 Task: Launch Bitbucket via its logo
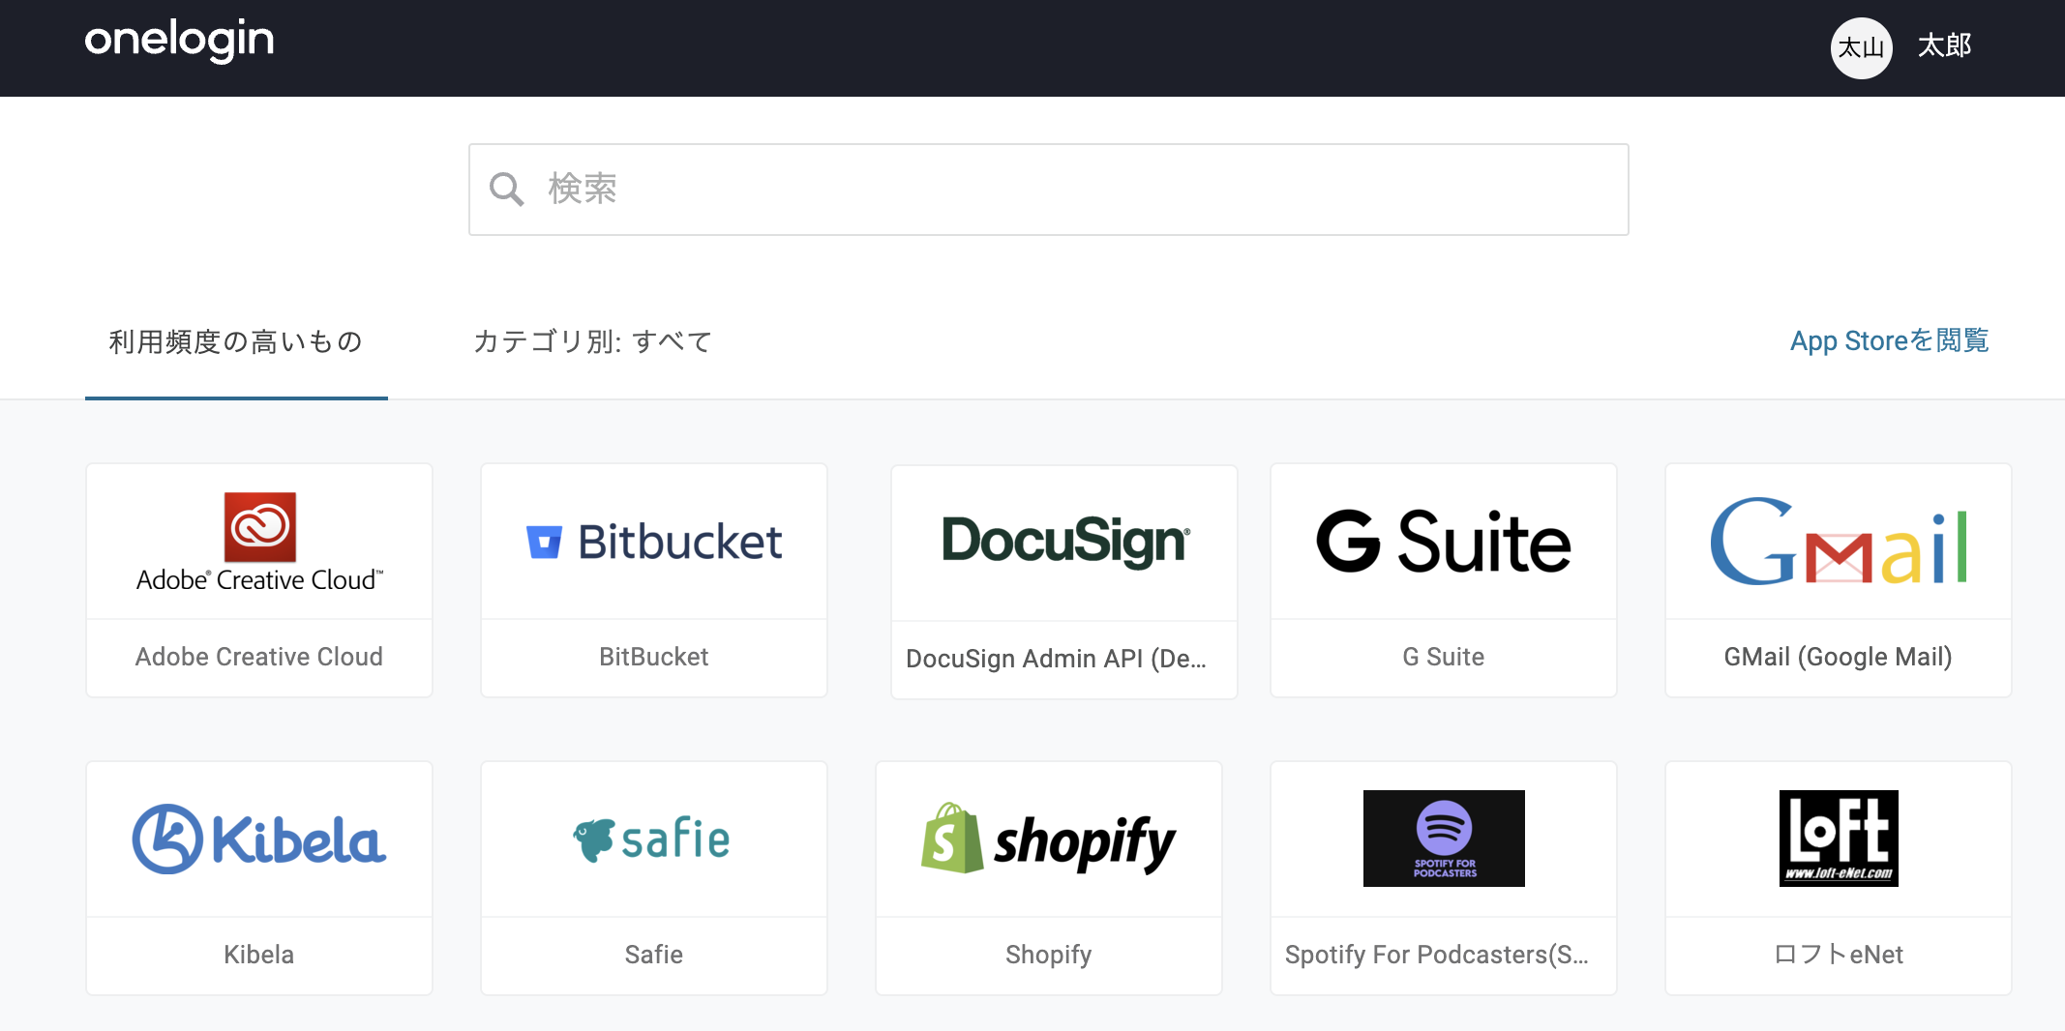pyautogui.click(x=654, y=542)
